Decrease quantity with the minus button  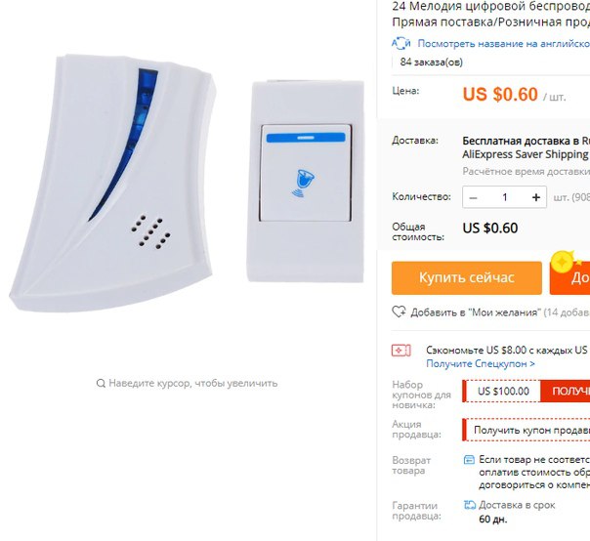tap(474, 197)
